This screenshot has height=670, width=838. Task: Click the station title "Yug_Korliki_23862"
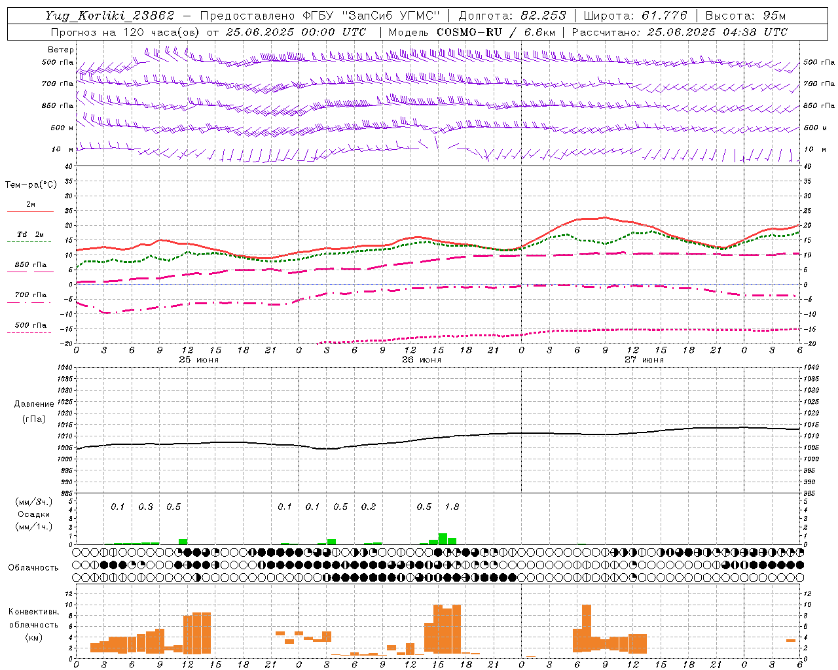(110, 16)
